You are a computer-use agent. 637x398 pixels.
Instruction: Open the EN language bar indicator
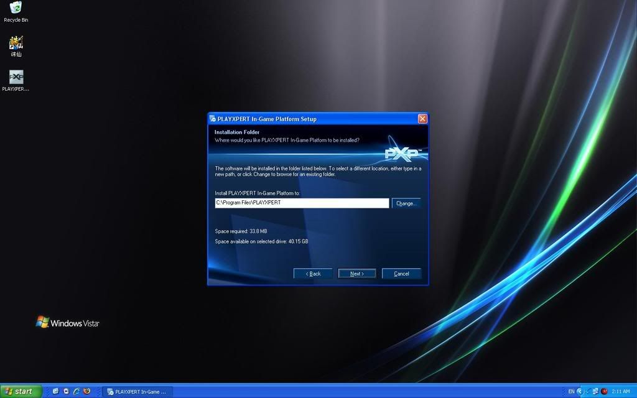(x=571, y=392)
